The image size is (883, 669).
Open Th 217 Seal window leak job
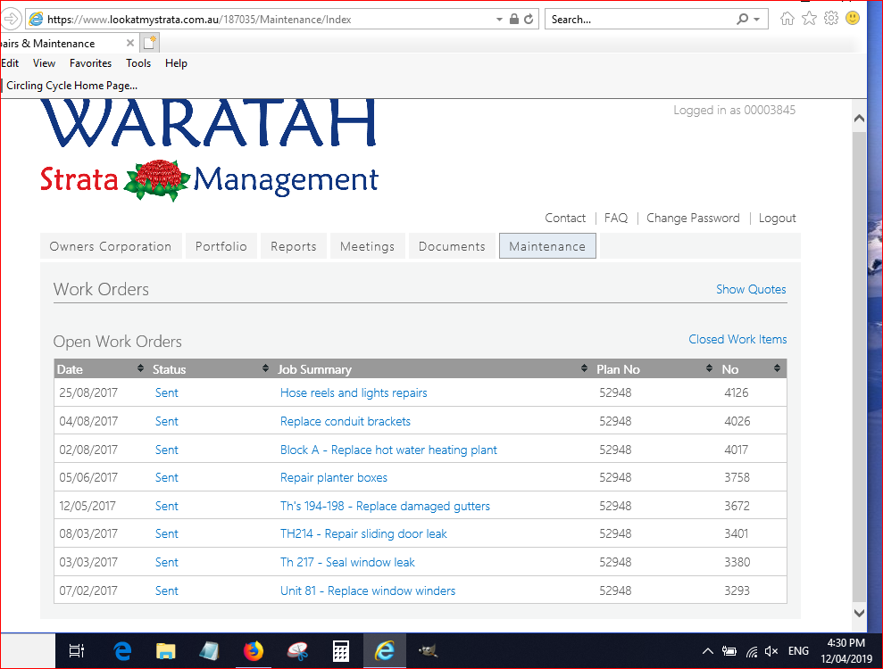tap(347, 563)
